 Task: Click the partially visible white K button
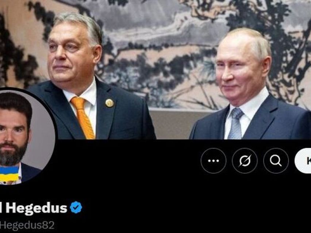[x=303, y=161]
